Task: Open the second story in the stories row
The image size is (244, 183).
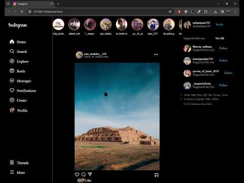Action: [74, 24]
